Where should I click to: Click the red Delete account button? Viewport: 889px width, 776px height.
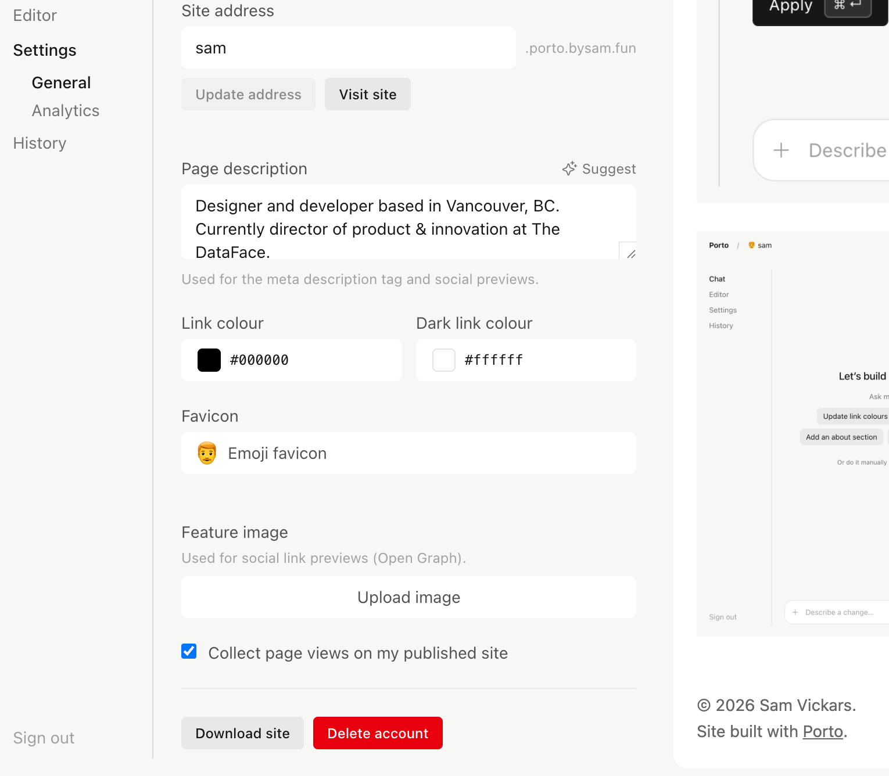pos(378,733)
